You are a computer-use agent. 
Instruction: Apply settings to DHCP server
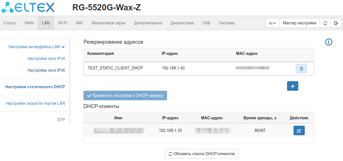tap(125, 95)
